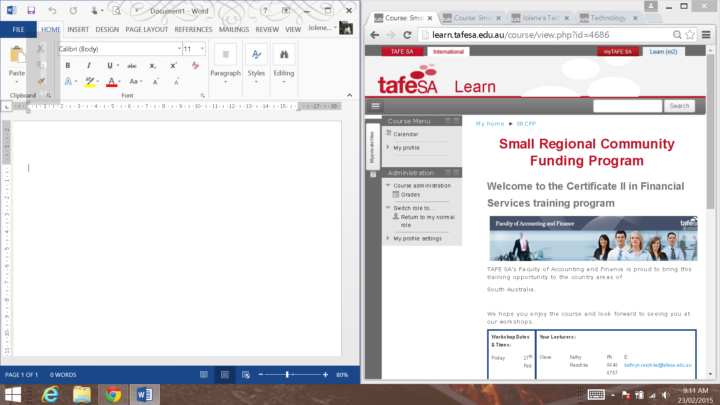Click the Redo/Repeat icon in Word
This screenshot has height=405, width=720.
tap(73, 10)
